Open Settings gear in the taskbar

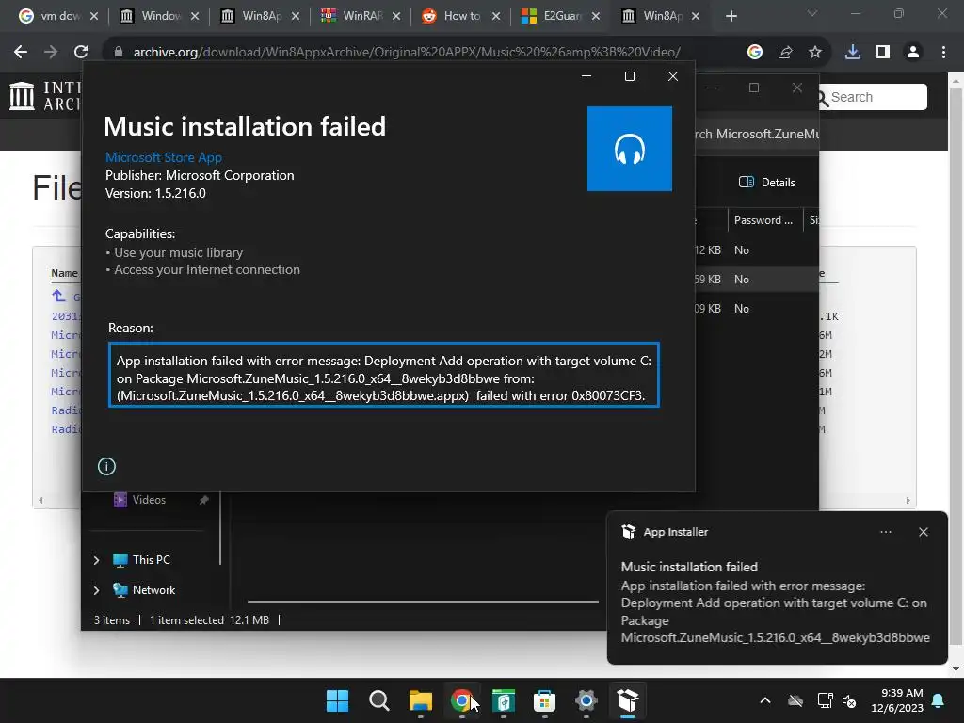(586, 700)
